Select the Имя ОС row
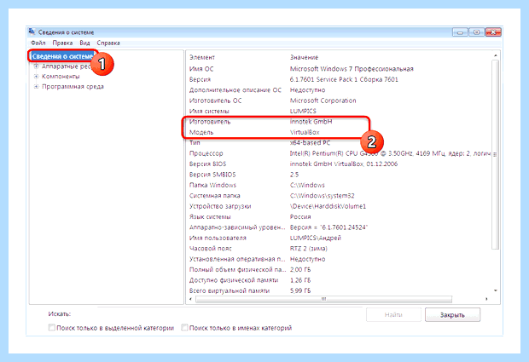 339,69
